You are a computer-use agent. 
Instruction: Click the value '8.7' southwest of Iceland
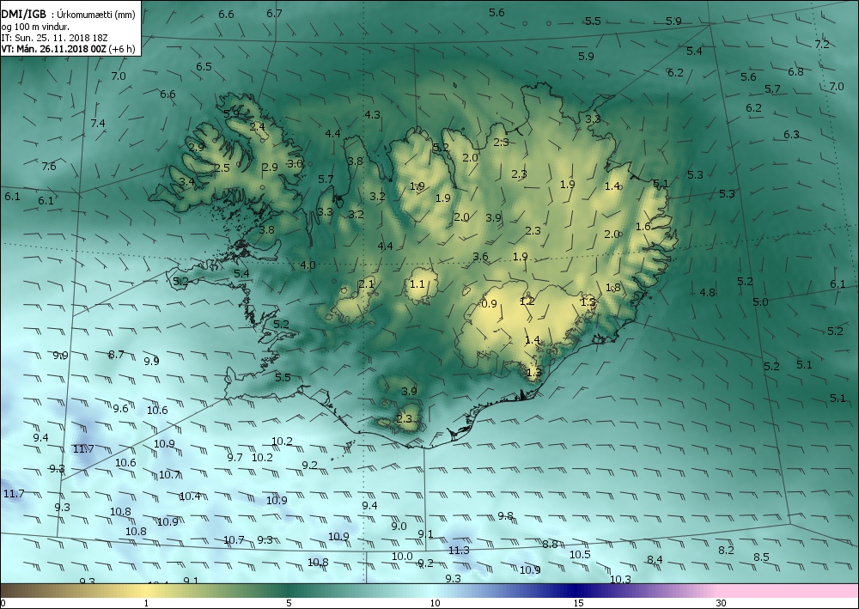[116, 355]
